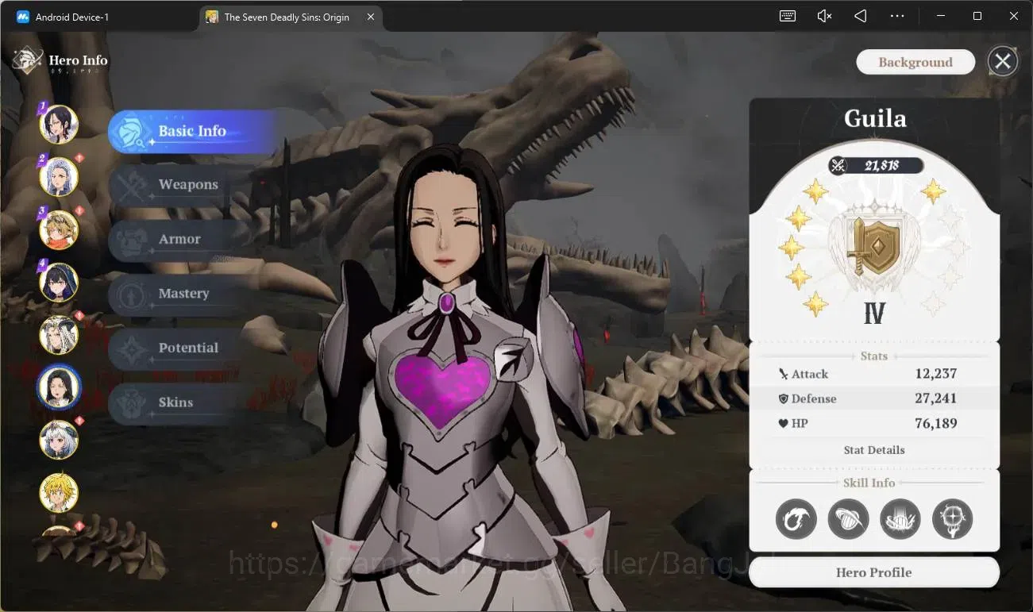Open the emulator keyboard settings icon
Viewport: 1033px width, 612px height.
(788, 16)
